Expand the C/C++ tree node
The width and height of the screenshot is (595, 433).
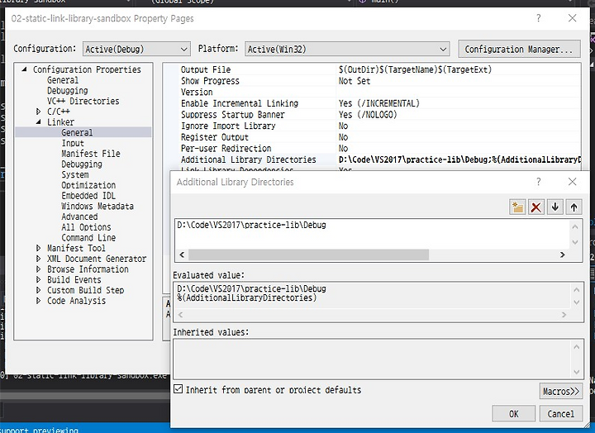tap(38, 112)
